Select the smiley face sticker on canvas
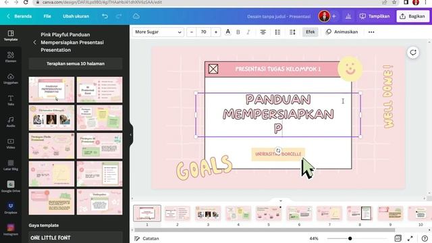Screen dimensions: 432x243 coord(350,69)
